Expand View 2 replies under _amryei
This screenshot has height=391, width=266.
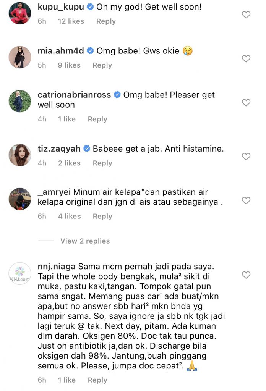[85, 241]
